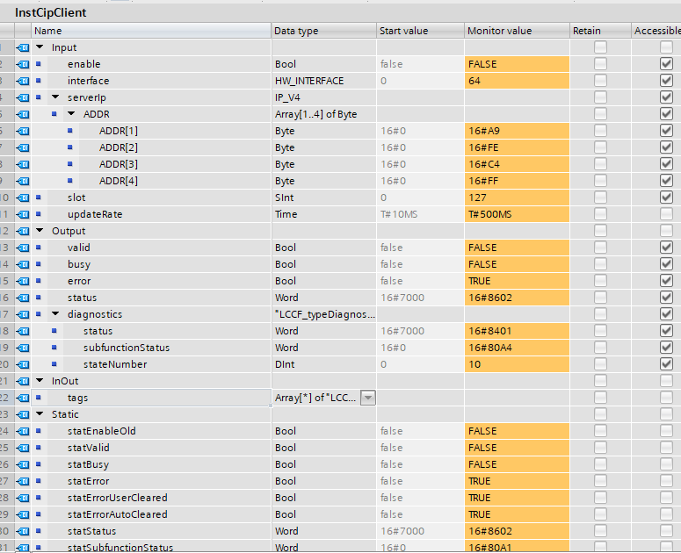Click the tag icon beside the enable row
The image size is (681, 553).
pyautogui.click(x=23, y=64)
